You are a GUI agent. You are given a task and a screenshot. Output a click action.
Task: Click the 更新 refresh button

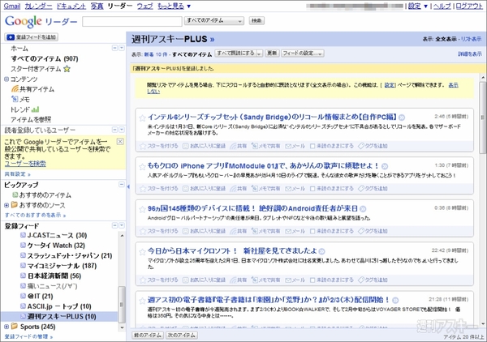[272, 53]
